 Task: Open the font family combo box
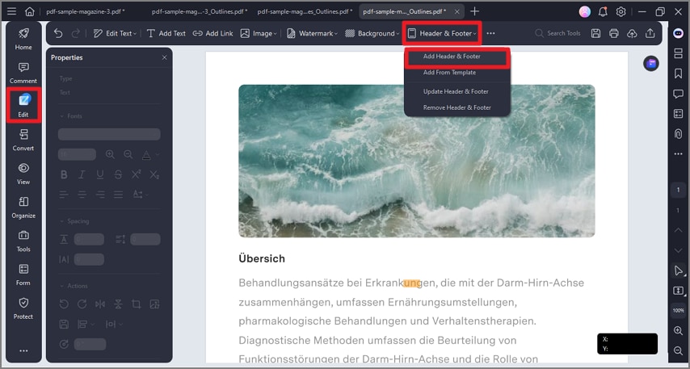pyautogui.click(x=109, y=134)
